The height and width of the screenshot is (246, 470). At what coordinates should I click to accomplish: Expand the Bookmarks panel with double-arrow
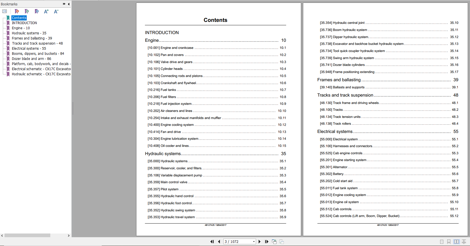tap(64, 4)
